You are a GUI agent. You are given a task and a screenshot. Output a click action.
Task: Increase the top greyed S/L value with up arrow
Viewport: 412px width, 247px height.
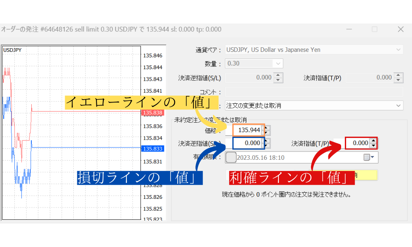(279, 75)
